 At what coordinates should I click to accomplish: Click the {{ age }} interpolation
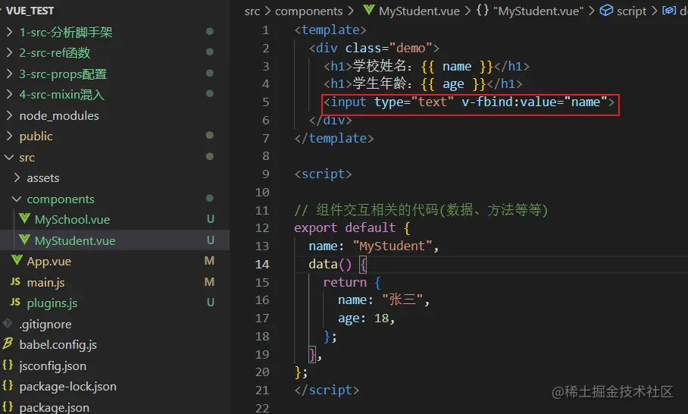pos(453,84)
